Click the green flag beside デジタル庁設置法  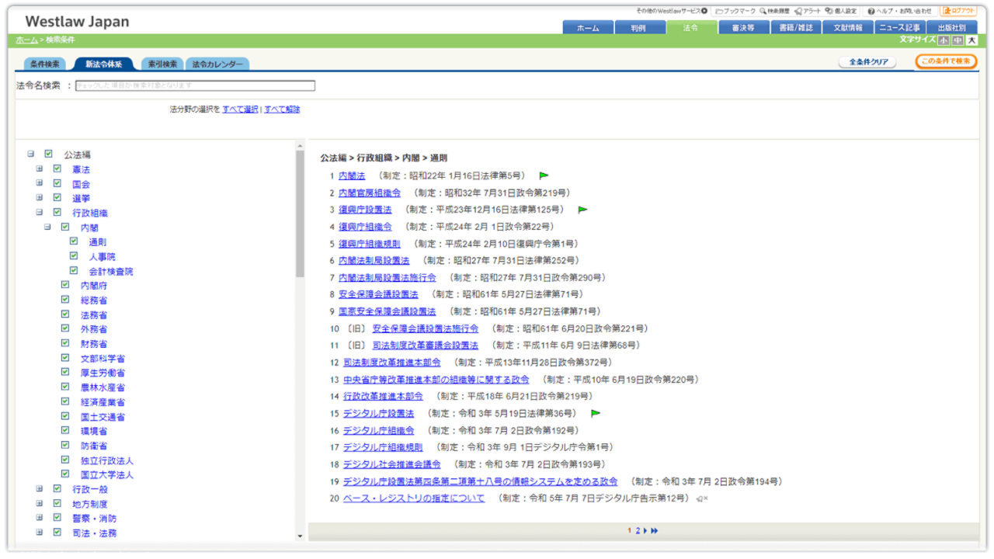click(x=596, y=414)
